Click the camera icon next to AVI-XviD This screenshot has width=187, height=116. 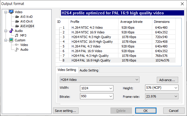(x=17, y=17)
